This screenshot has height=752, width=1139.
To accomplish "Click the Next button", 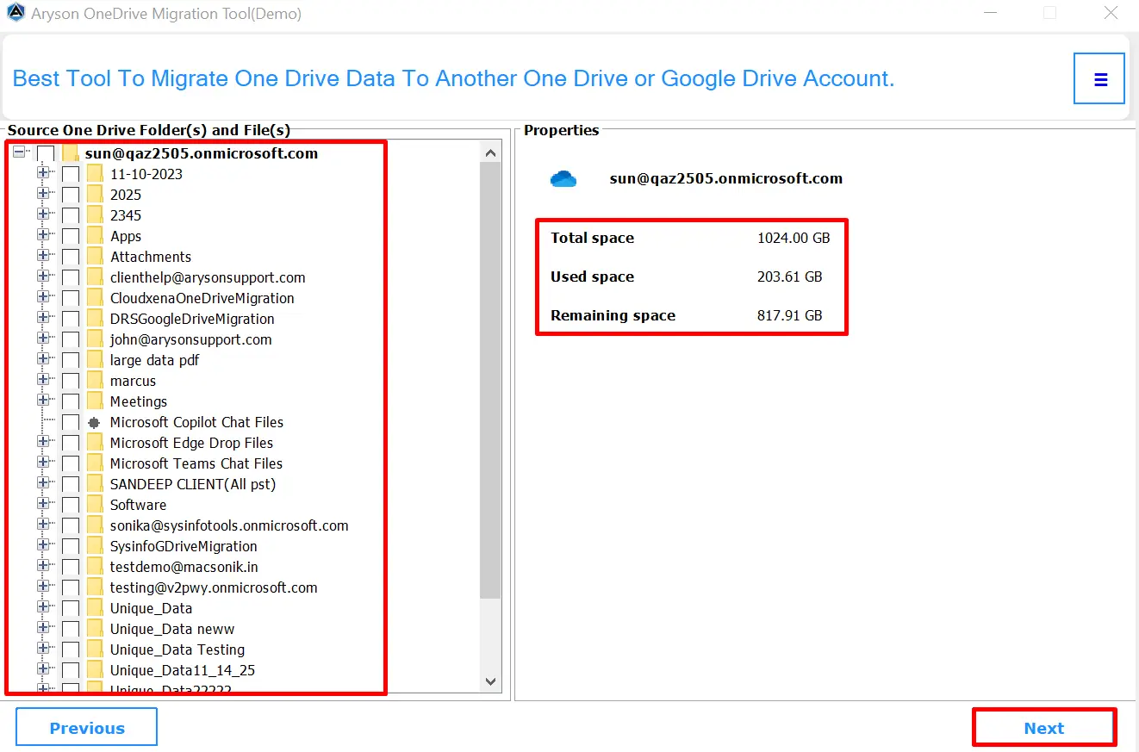I will click(1043, 726).
